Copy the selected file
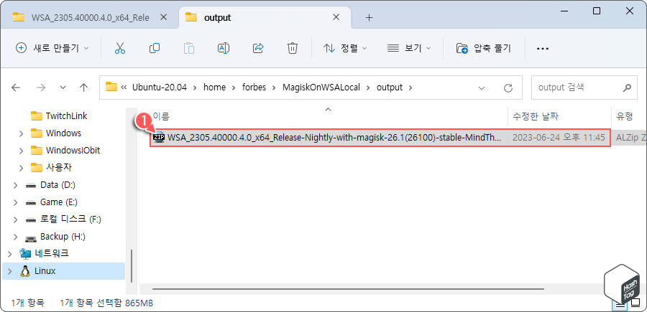This screenshot has width=647, height=312. pos(155,48)
